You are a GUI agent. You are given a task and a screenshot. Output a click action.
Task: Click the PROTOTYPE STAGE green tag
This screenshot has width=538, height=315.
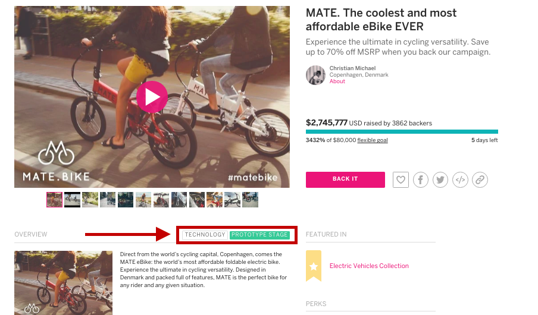point(259,235)
